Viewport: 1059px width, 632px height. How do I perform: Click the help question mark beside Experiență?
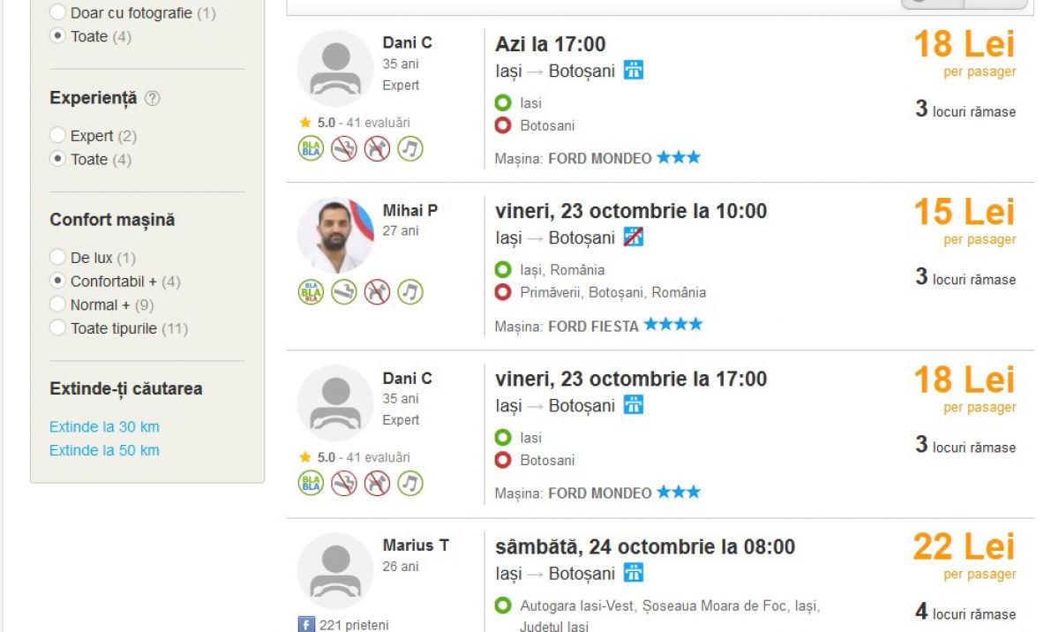coord(152,99)
